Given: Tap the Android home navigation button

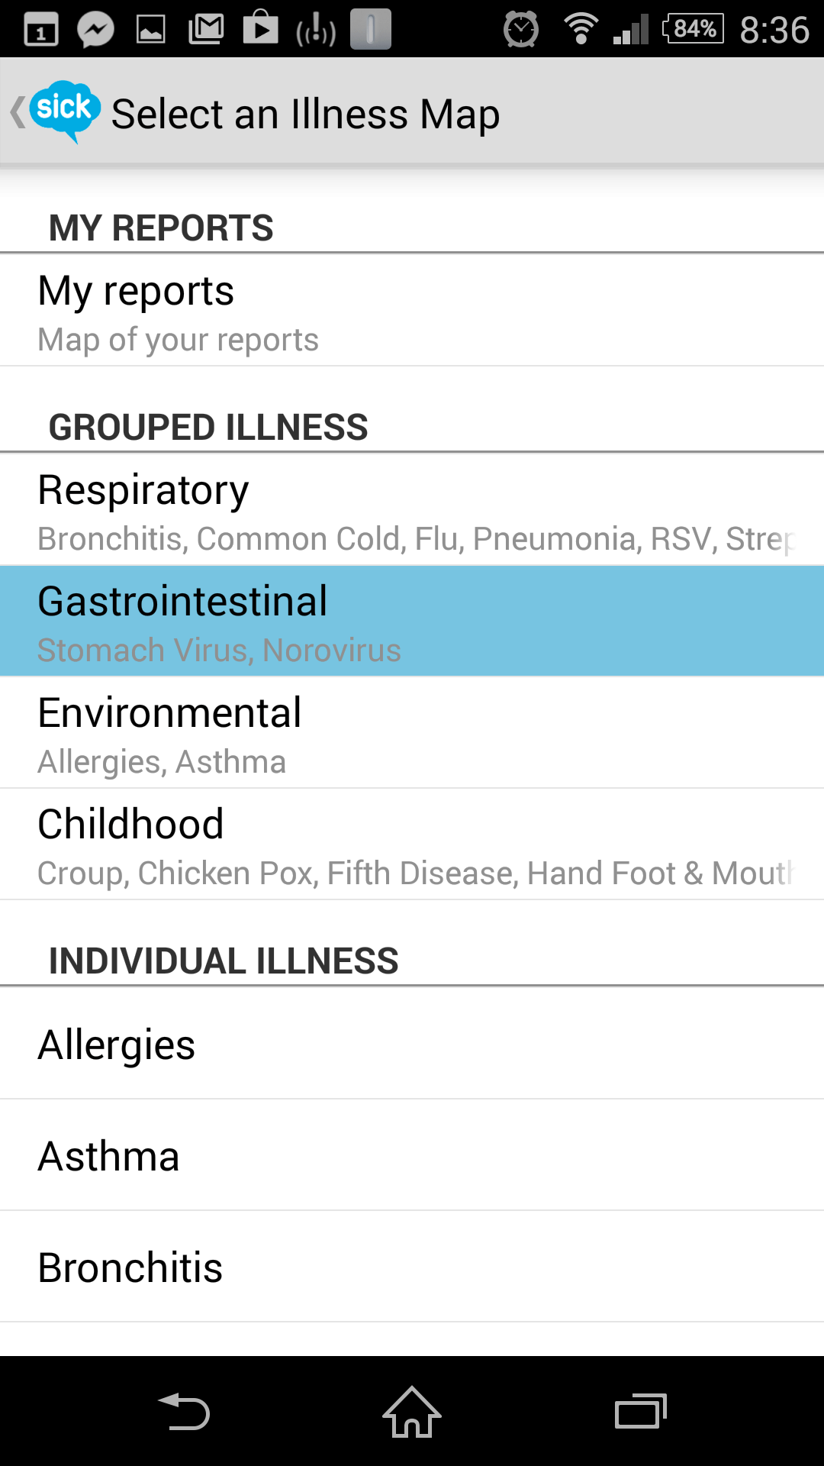Looking at the screenshot, I should coord(412,1411).
